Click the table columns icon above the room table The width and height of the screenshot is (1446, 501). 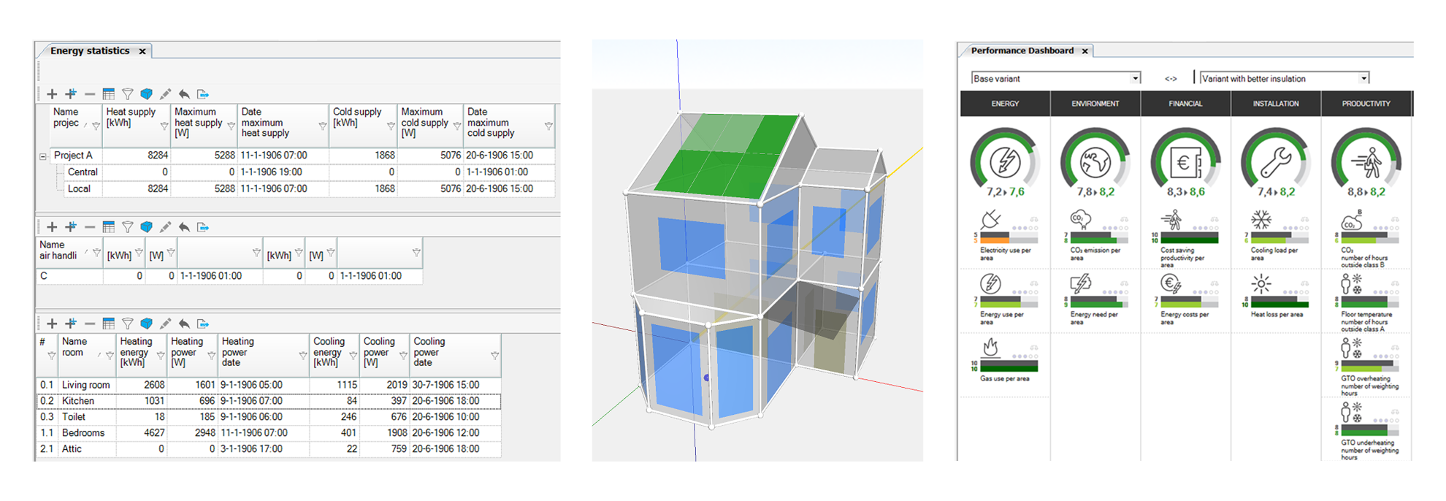point(109,324)
